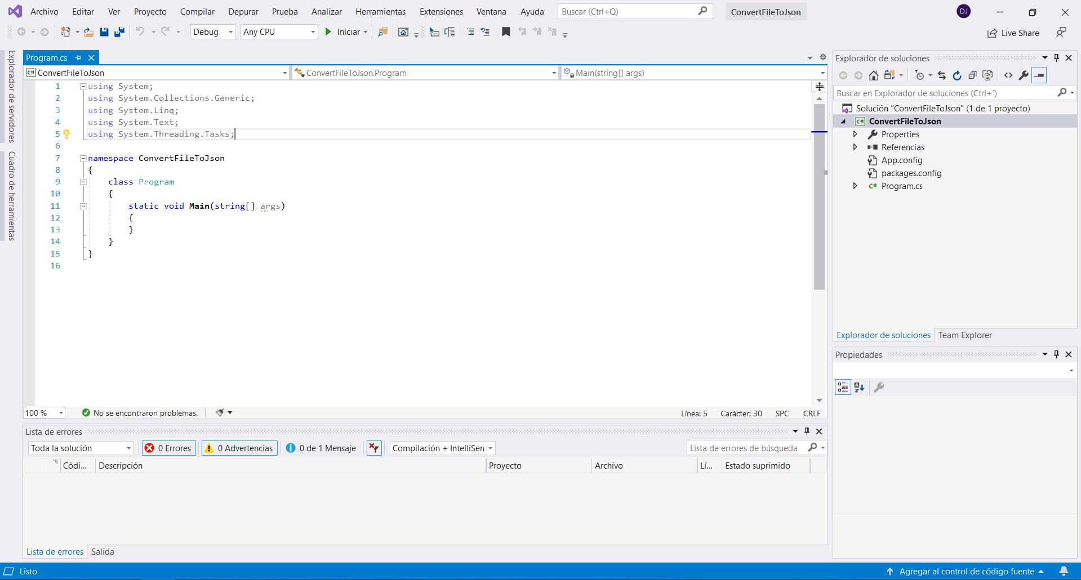Open Properties via the wrench icon
The image size is (1081, 580).
1024,75
